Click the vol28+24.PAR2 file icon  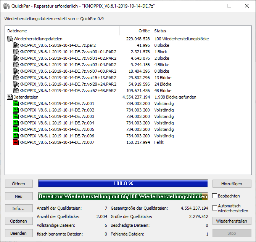[16, 84]
